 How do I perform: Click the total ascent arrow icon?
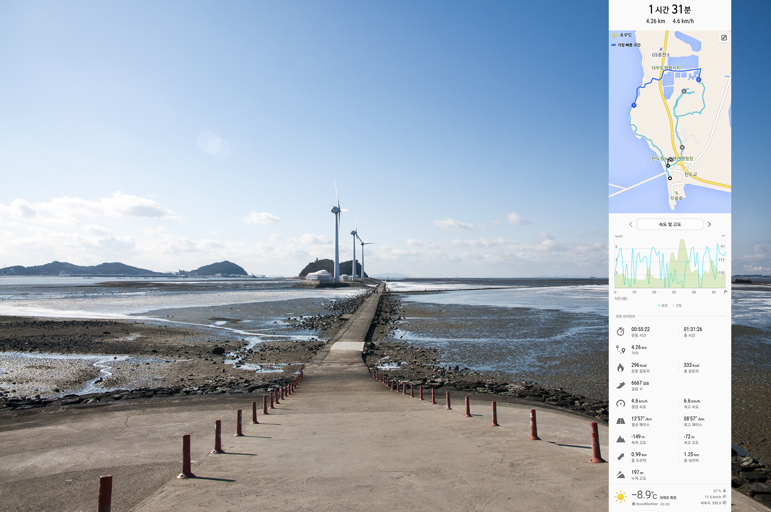coord(620,457)
